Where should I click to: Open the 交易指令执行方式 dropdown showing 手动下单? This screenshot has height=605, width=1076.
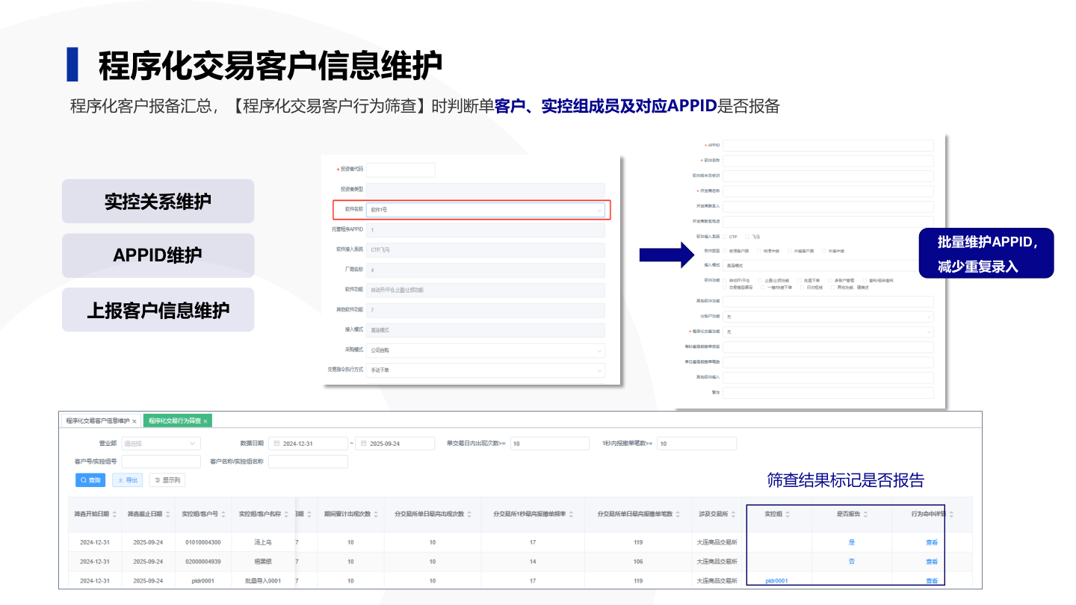(486, 370)
